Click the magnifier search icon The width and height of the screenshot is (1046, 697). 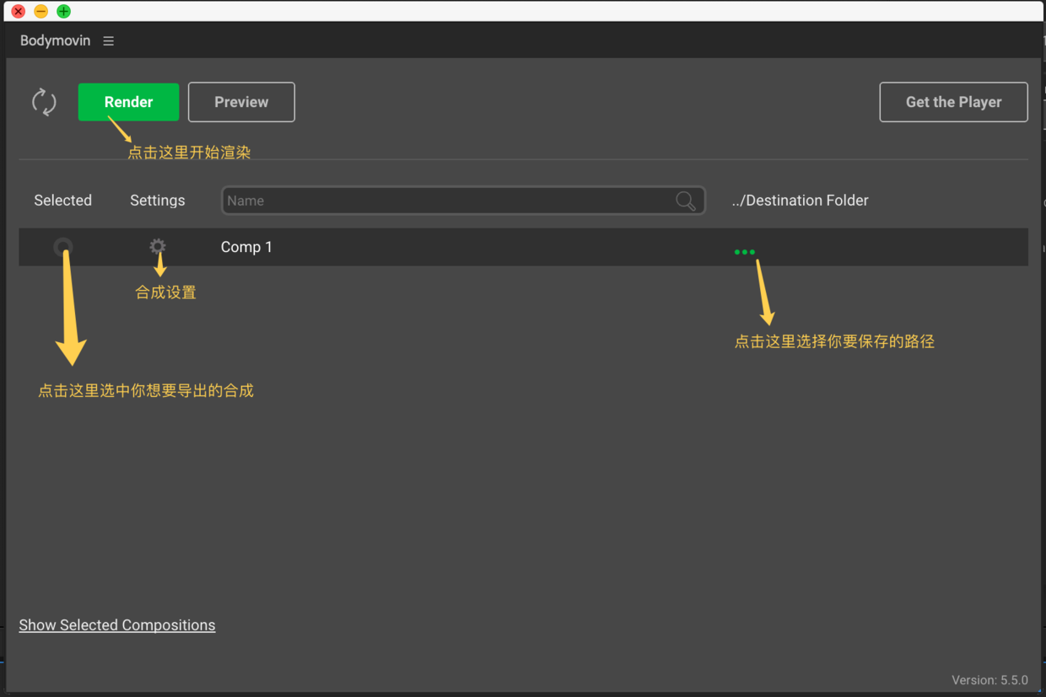pos(686,201)
